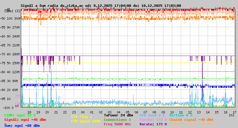
Task: Click hour '14' on the time axis
Action: click(208, 112)
